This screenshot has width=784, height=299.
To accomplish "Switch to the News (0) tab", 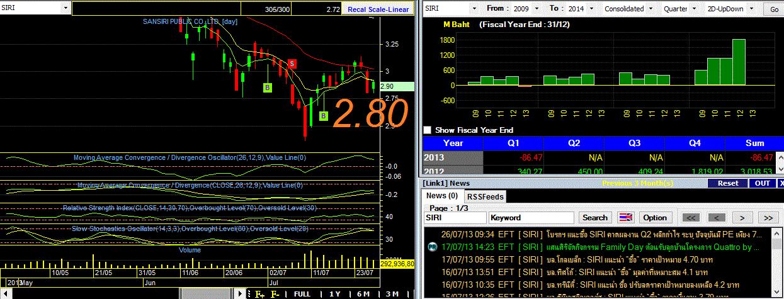I will click(443, 196).
